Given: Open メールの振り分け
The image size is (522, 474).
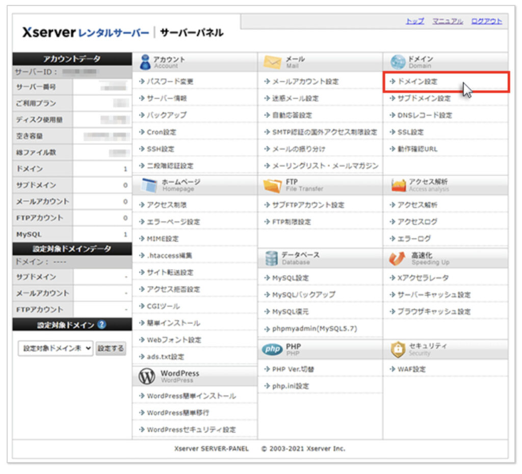Looking at the screenshot, I should [x=299, y=149].
